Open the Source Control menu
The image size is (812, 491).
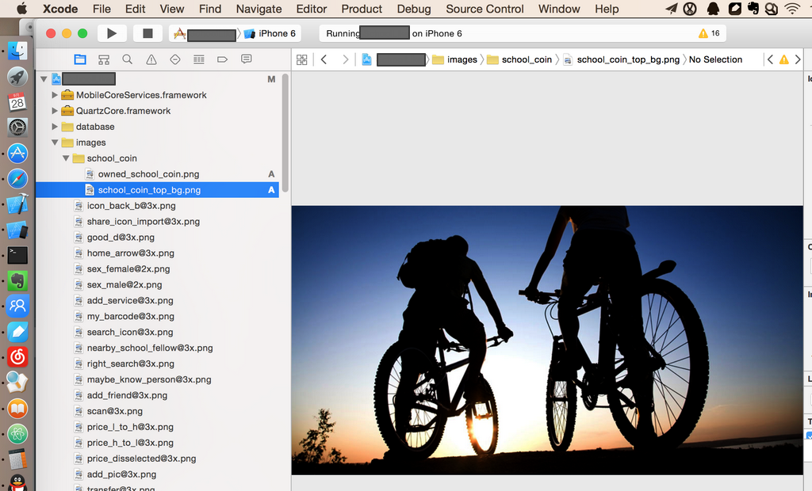tap(485, 9)
